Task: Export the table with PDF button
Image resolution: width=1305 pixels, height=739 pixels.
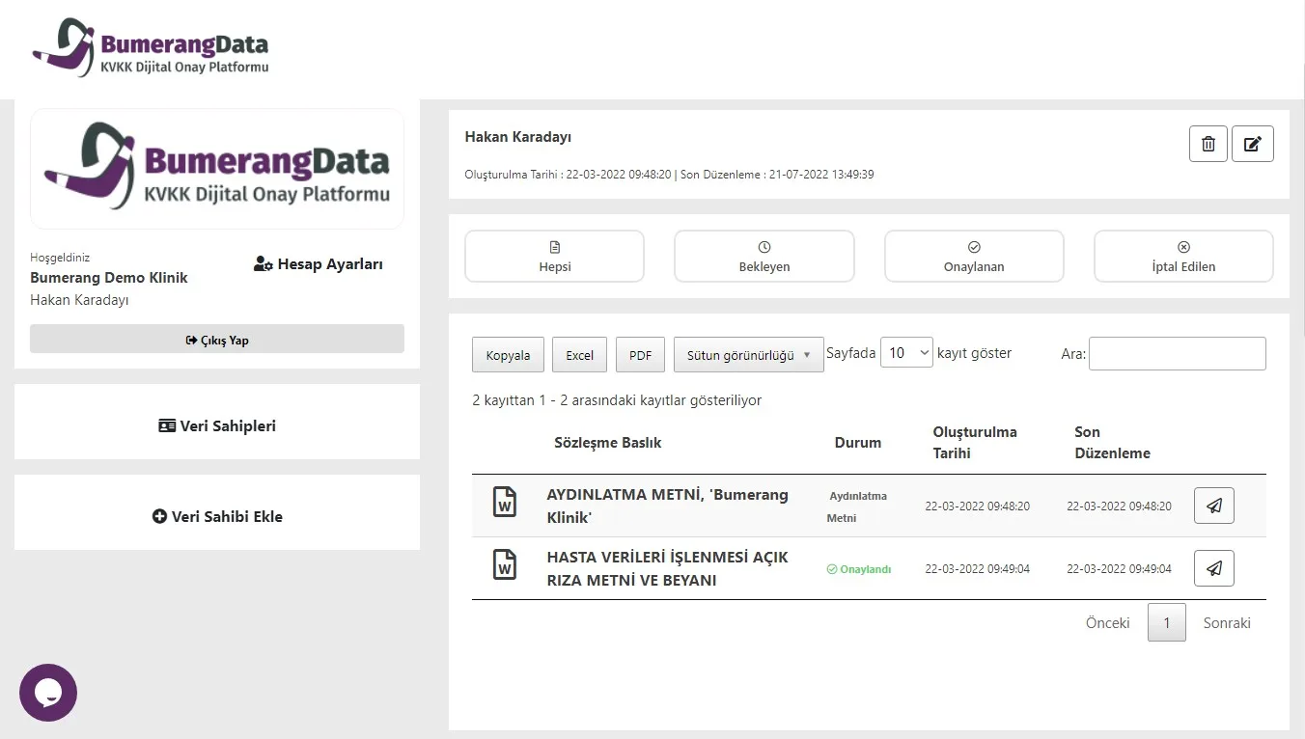Action: point(640,355)
